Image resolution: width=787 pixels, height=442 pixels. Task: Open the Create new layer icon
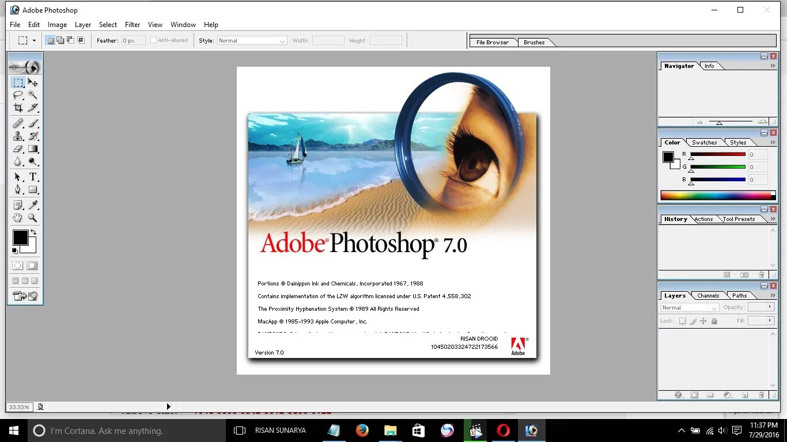click(745, 395)
